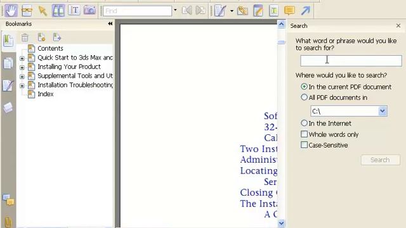Open the Attachments paperclip panel tab
The image size is (406, 228).
click(8, 222)
